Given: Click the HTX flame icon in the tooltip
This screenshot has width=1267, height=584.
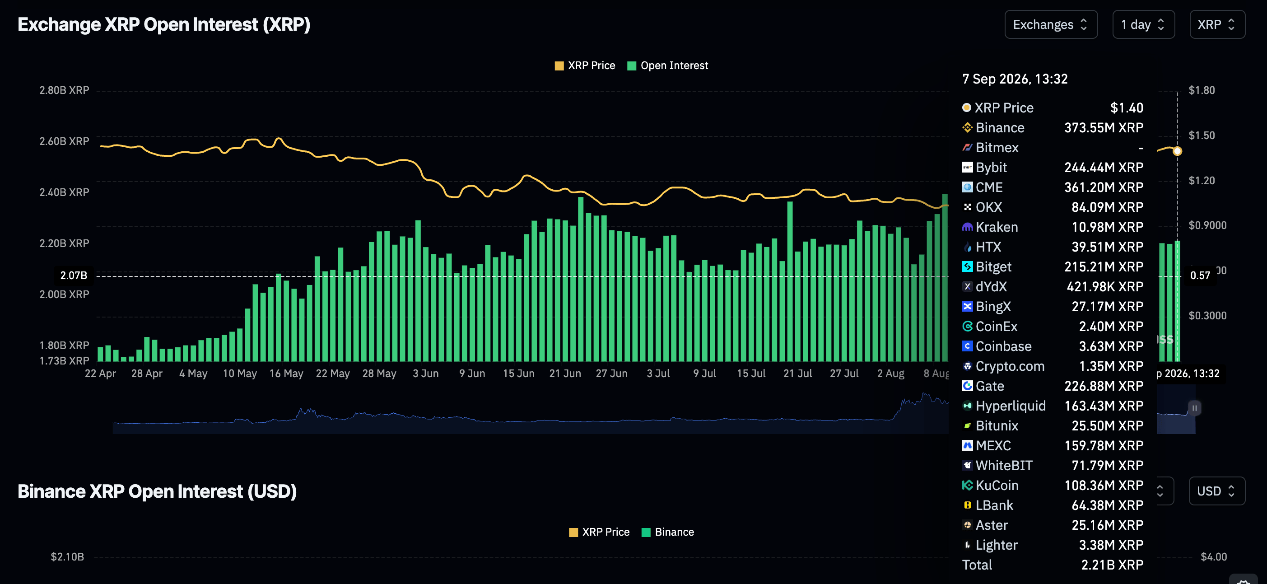Looking at the screenshot, I should (967, 247).
